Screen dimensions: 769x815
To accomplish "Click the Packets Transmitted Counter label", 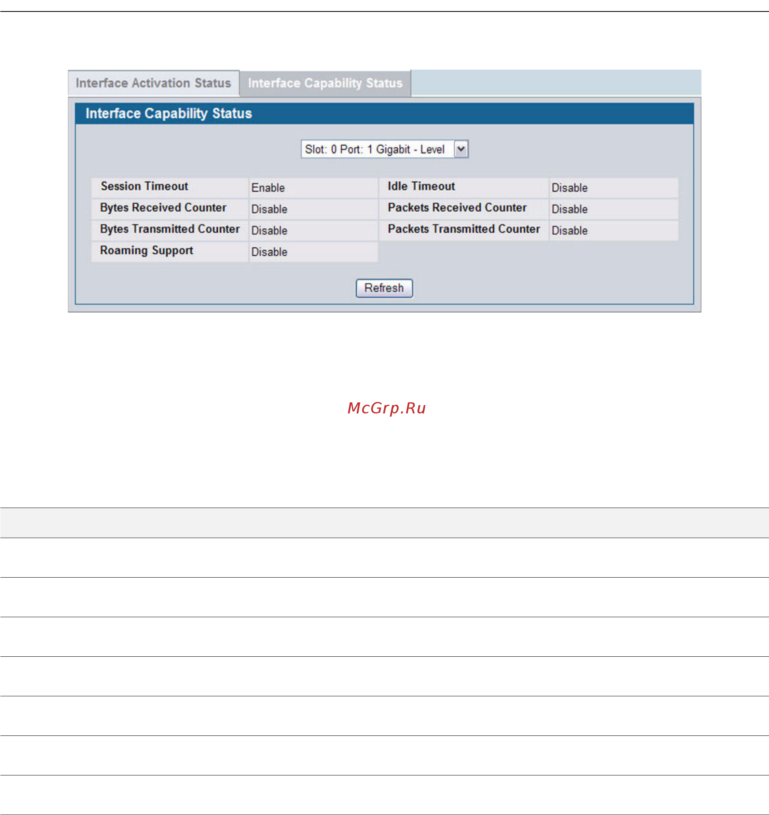I will [464, 229].
